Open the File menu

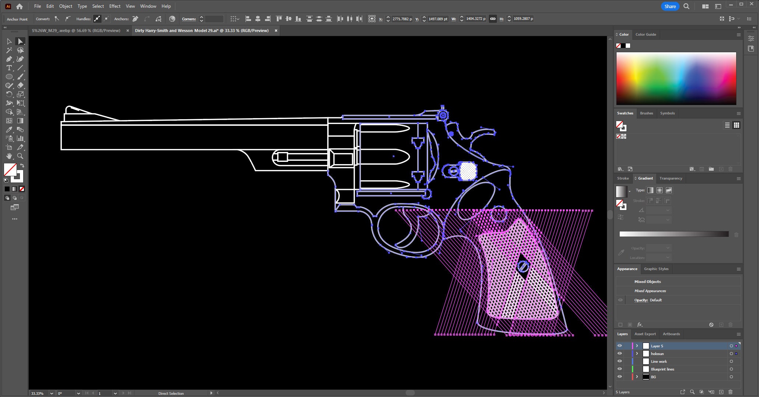pyautogui.click(x=38, y=6)
